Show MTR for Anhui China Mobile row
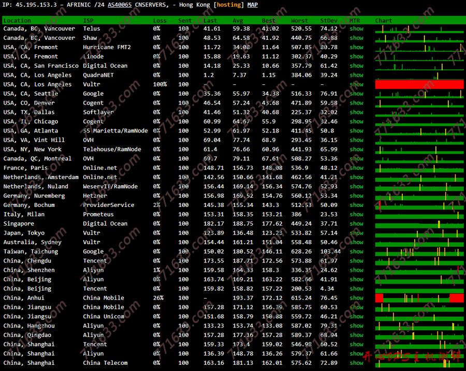Viewport: 466px width, 371px height. (x=356, y=298)
